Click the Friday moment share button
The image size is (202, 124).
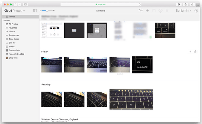pos(195,51)
